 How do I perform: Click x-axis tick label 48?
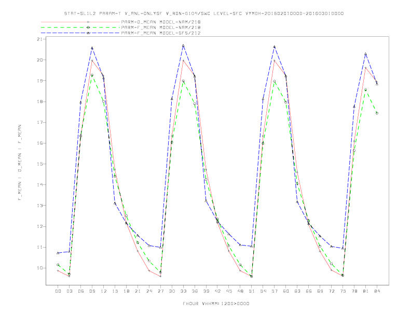pyautogui.click(x=240, y=291)
